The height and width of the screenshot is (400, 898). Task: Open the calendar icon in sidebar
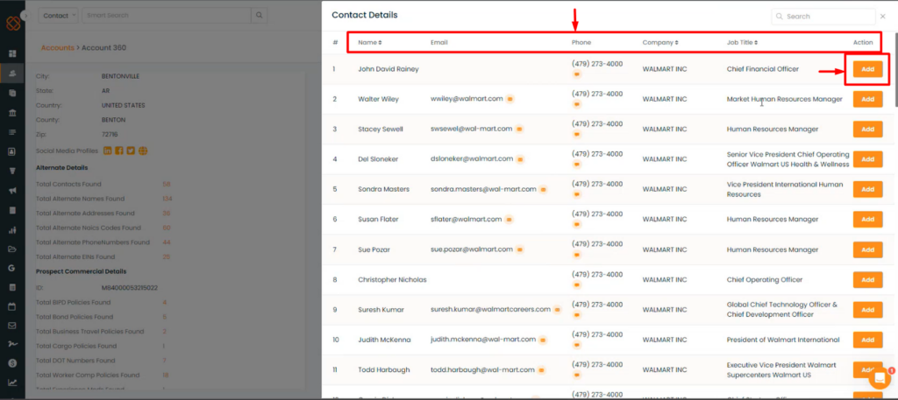pos(12,307)
